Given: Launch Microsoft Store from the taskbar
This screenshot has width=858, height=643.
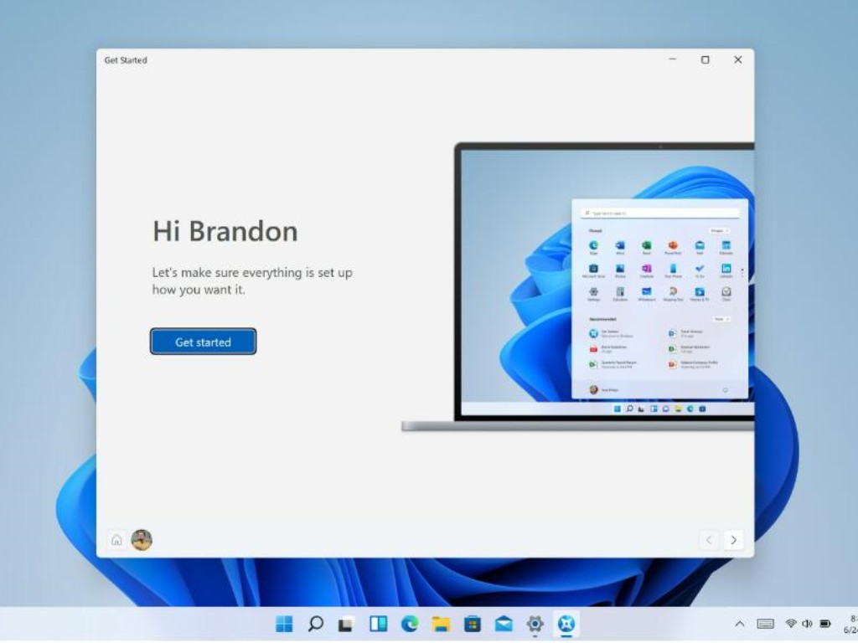Looking at the screenshot, I should (473, 624).
